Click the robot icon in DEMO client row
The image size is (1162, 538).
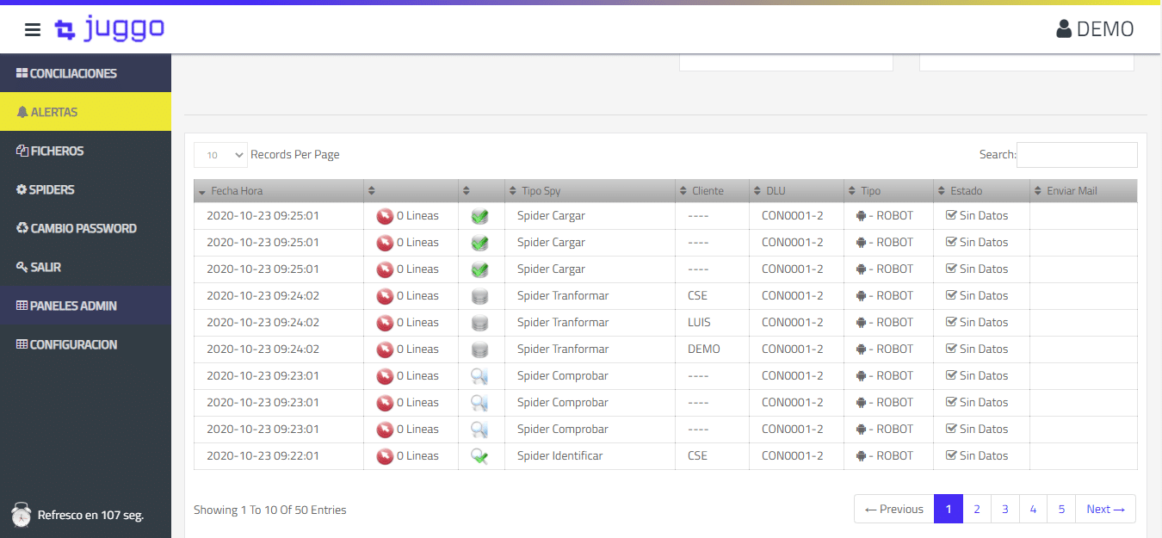(862, 349)
